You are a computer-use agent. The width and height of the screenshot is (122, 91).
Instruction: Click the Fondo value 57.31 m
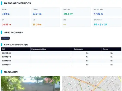click(x=37, y=14)
